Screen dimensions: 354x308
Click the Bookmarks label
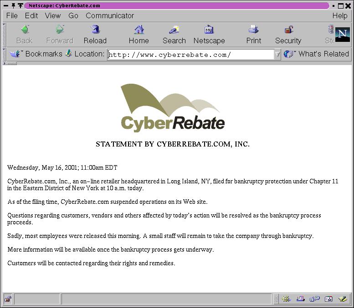coord(44,54)
